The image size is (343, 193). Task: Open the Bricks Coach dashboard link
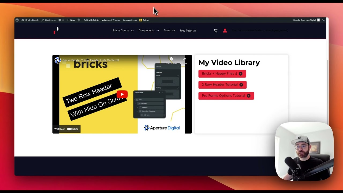coord(30,20)
